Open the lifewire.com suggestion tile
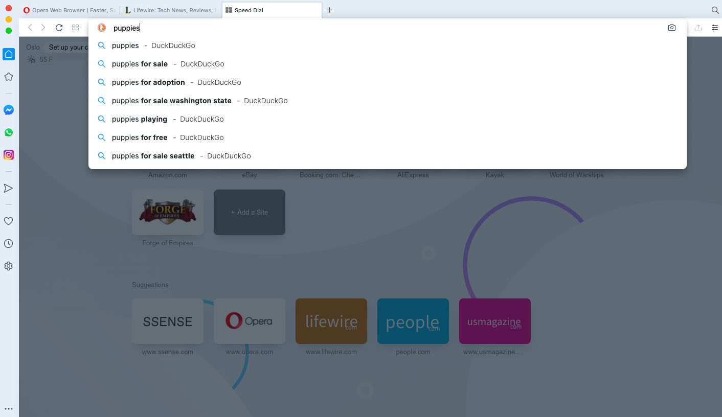This screenshot has height=417, width=722. click(x=331, y=321)
